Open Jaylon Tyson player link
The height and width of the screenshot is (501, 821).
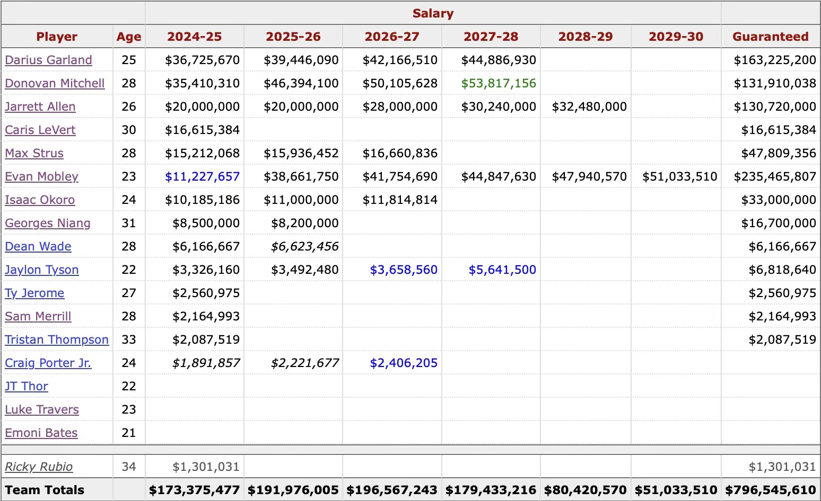pos(42,270)
